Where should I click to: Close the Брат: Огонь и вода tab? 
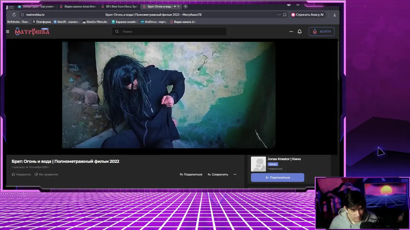(179, 6)
